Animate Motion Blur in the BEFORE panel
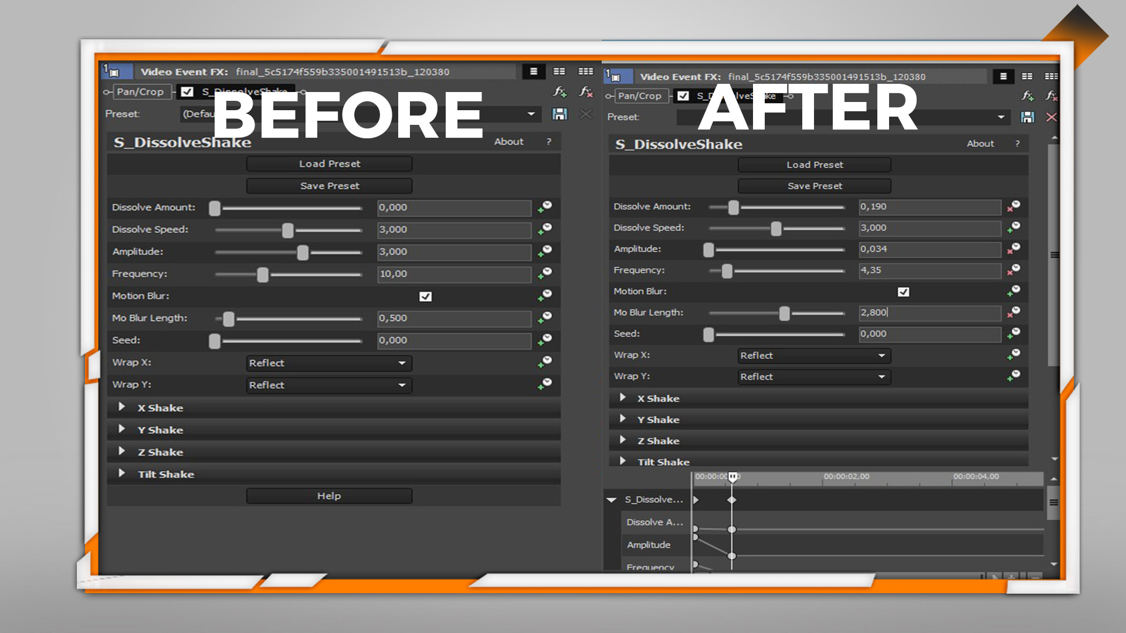Viewport: 1126px width, 633px height. (x=545, y=296)
